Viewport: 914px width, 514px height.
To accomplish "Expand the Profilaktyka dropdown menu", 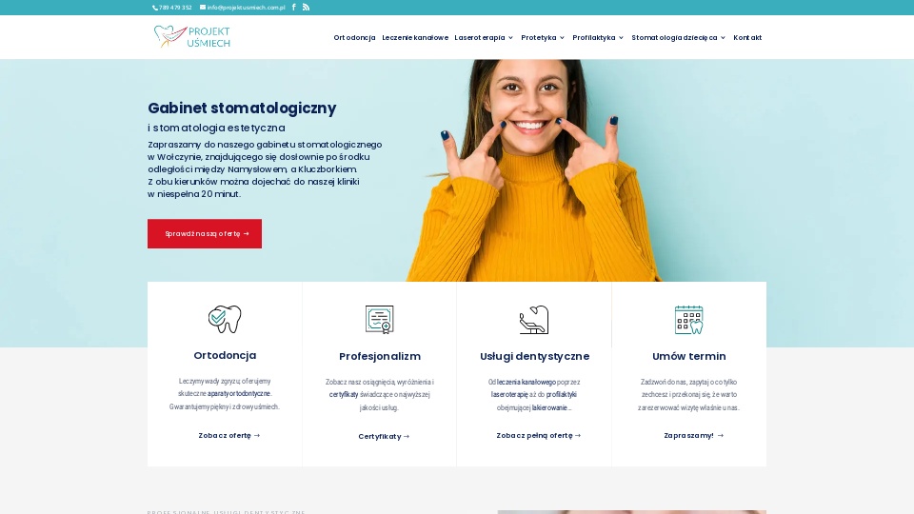I will [598, 37].
